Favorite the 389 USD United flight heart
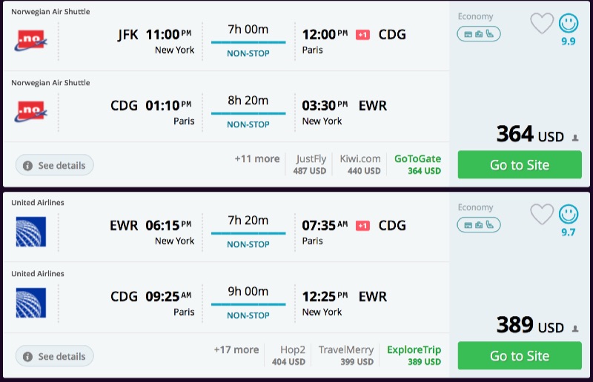 [542, 215]
